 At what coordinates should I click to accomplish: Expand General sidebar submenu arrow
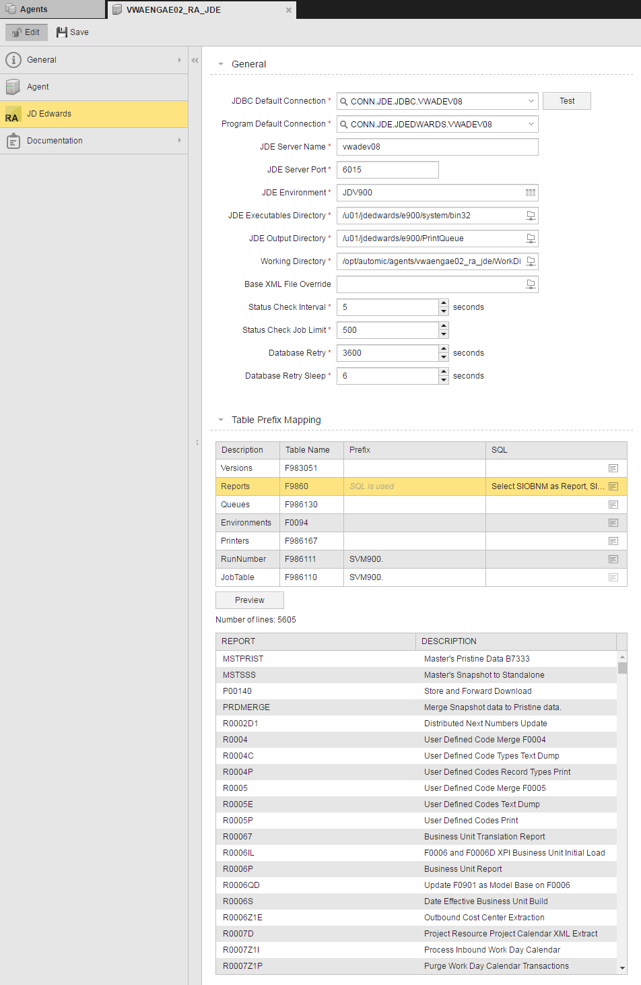[179, 60]
